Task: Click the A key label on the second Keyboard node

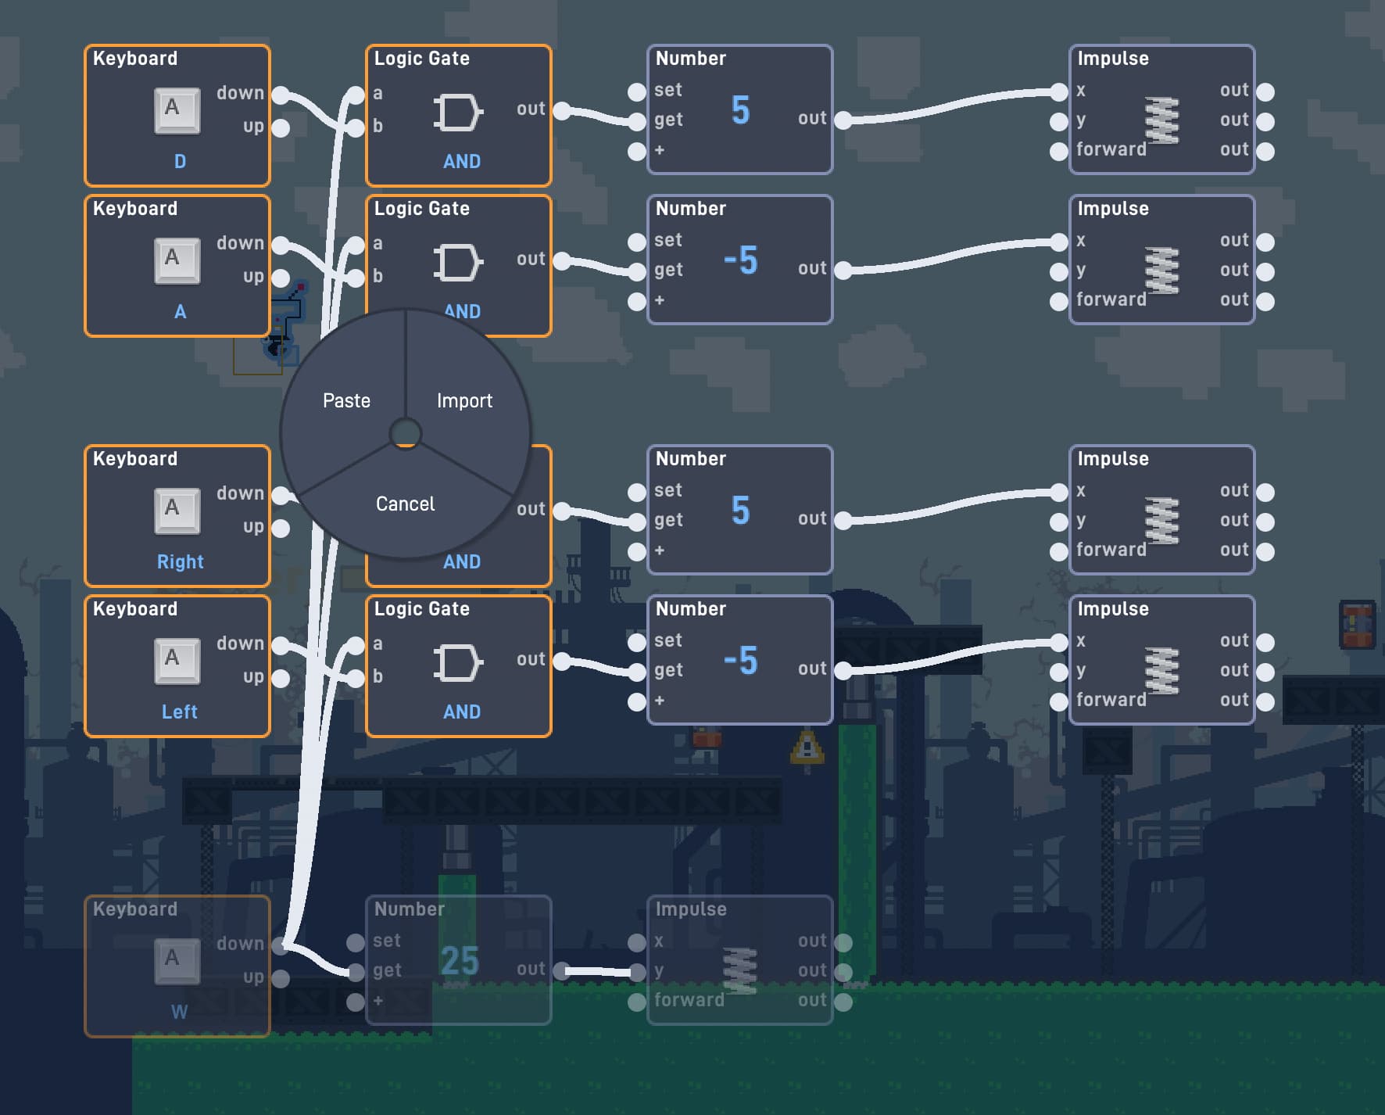Action: pos(180,312)
